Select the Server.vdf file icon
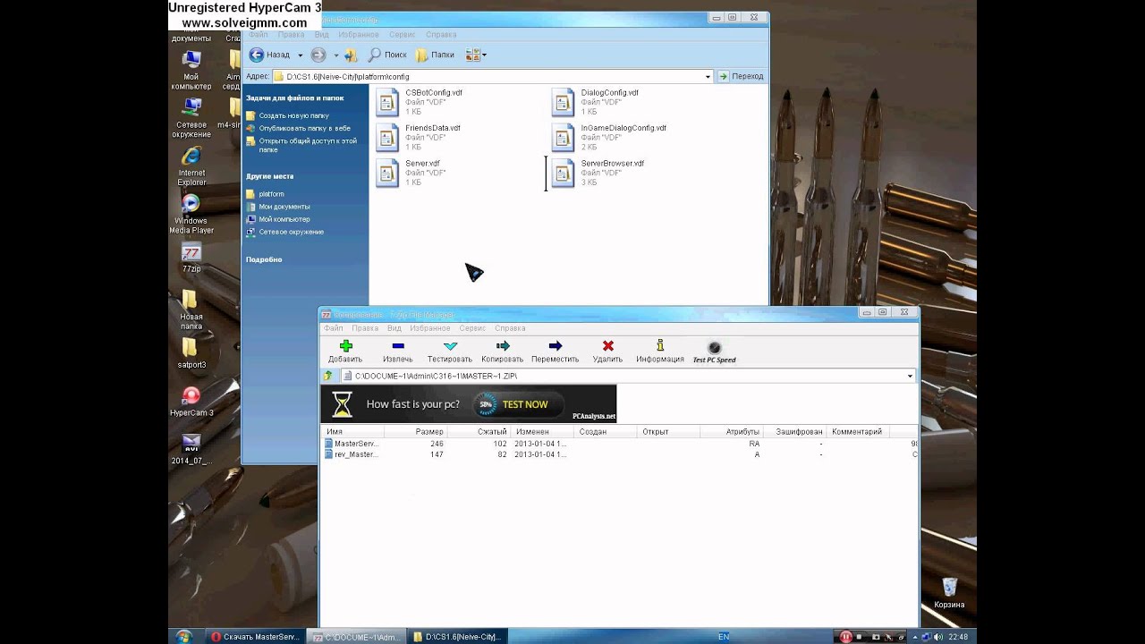This screenshot has width=1145, height=644. click(387, 173)
